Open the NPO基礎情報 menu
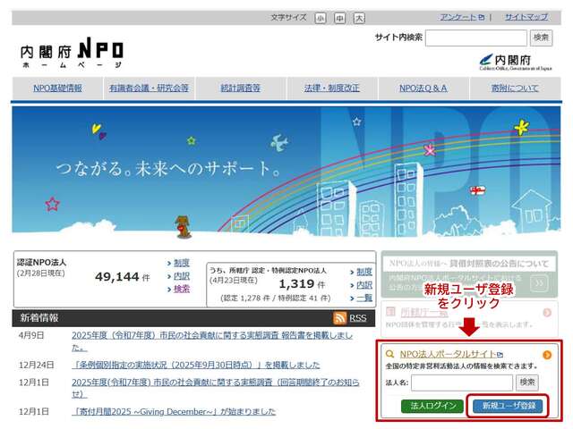 click(57, 88)
